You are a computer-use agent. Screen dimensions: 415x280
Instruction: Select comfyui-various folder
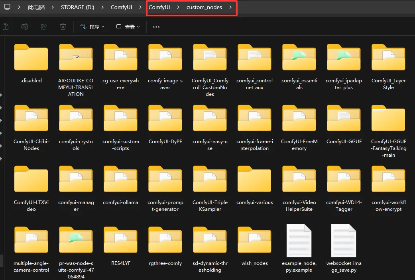click(255, 185)
